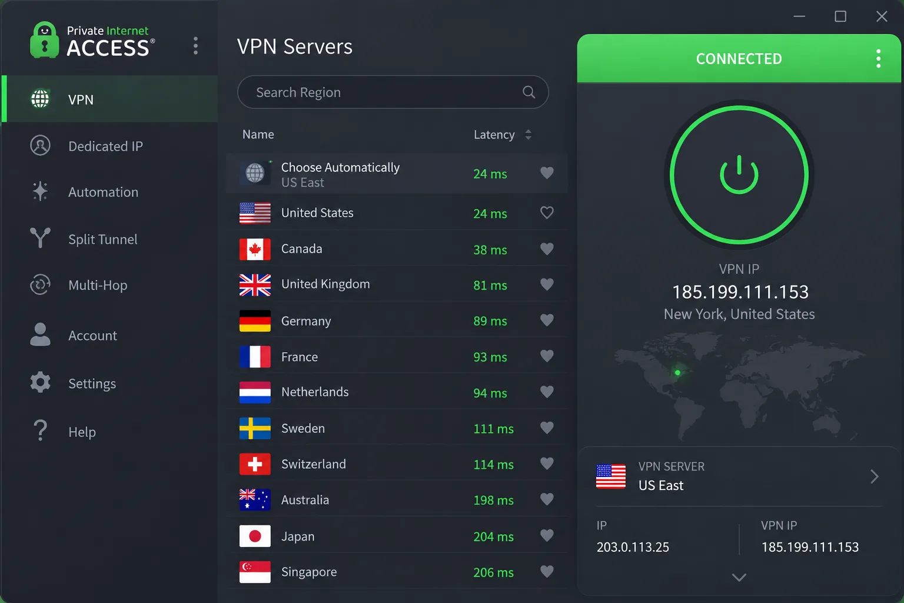The width and height of the screenshot is (904, 603).
Task: Click the Search Region field
Action: [393, 92]
